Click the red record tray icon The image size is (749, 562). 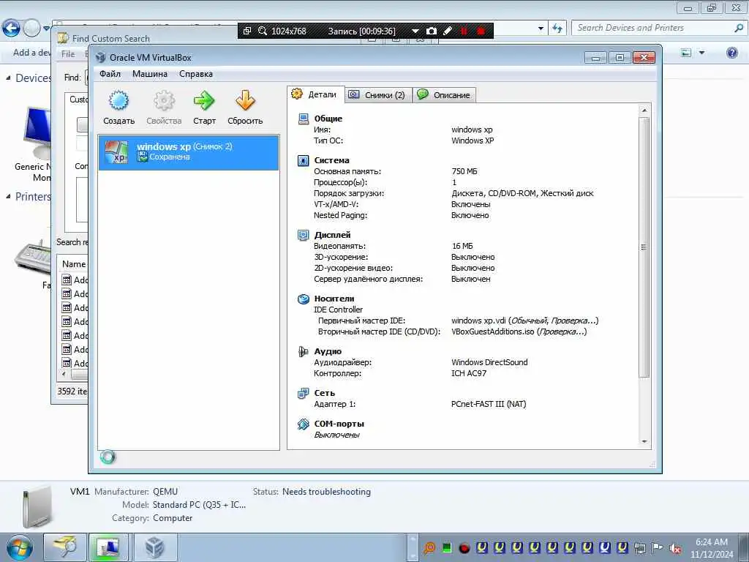(464, 548)
